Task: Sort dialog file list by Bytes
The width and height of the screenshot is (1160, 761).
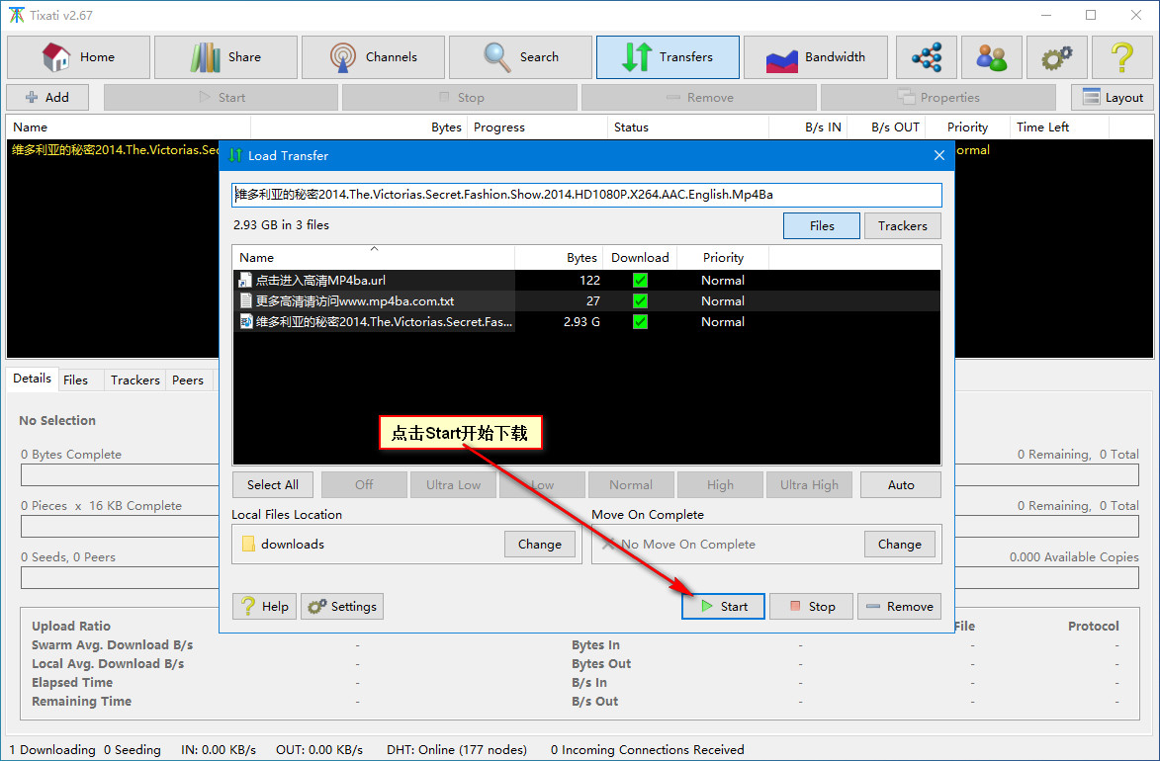Action: [560, 257]
